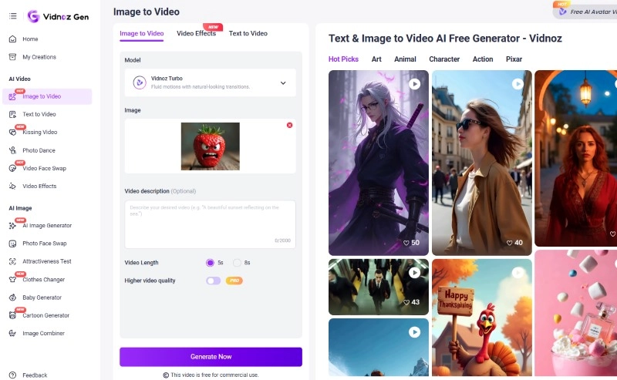Click the Vidnoz Turbo model icon
The width and height of the screenshot is (617, 380).
point(140,82)
